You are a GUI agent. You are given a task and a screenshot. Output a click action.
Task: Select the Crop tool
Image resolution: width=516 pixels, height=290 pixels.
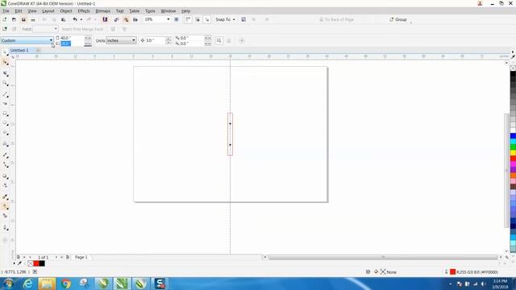click(x=5, y=73)
